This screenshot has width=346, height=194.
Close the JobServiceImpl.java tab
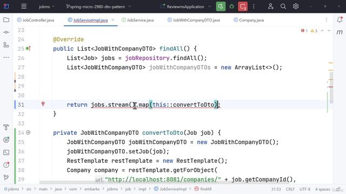[x=113, y=20]
